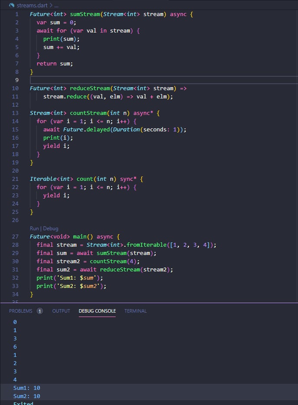This screenshot has height=405, width=298.
Task: Switch to the PROBLEMS panel tab
Action: coord(21,311)
